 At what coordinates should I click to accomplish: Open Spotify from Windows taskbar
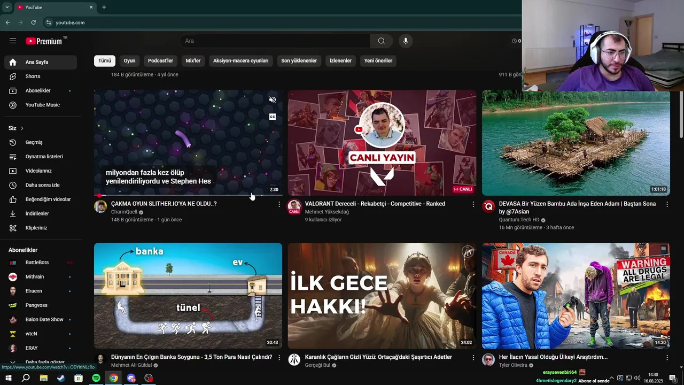(96, 378)
